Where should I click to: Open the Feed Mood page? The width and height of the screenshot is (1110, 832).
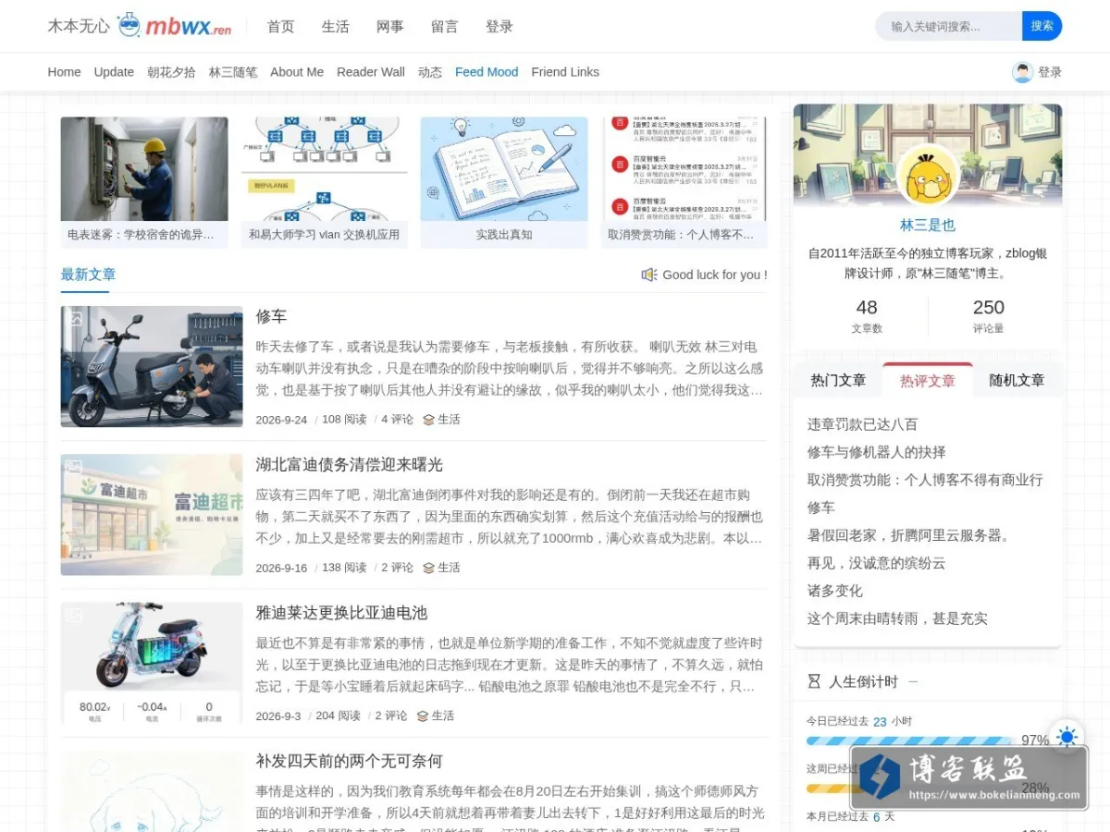487,72
